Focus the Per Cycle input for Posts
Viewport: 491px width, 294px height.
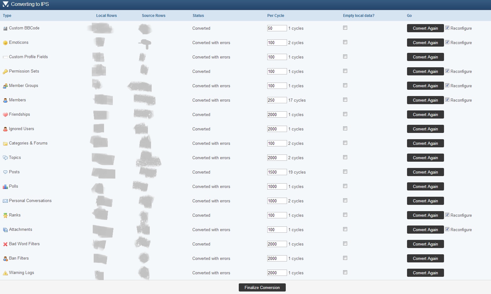[277, 172]
